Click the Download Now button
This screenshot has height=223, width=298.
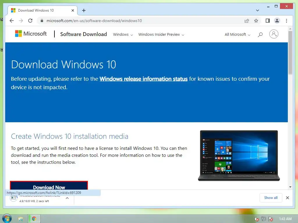coord(49,186)
